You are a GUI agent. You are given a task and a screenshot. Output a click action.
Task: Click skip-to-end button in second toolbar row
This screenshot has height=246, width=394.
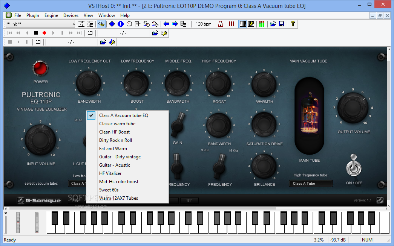79,33
